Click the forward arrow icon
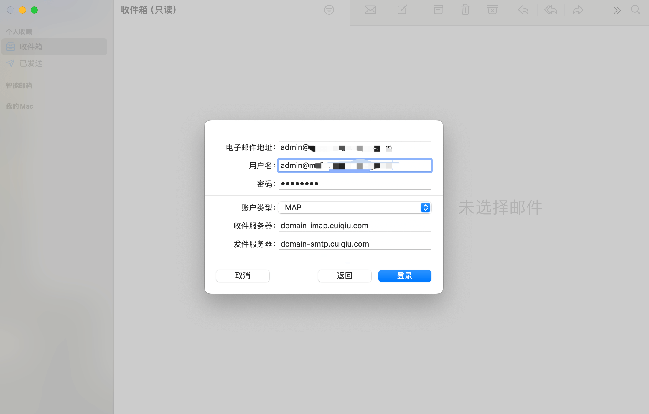Screen dimensions: 649x414 (x=578, y=10)
